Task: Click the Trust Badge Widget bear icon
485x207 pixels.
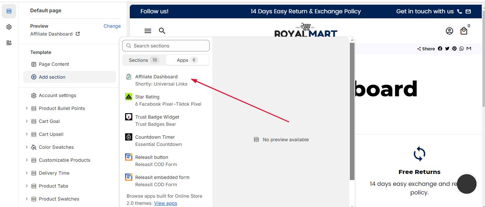Action: tap(128, 117)
